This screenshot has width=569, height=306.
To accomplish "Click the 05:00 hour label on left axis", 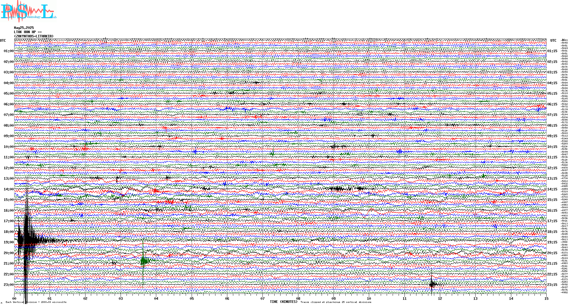I will 8,93.
